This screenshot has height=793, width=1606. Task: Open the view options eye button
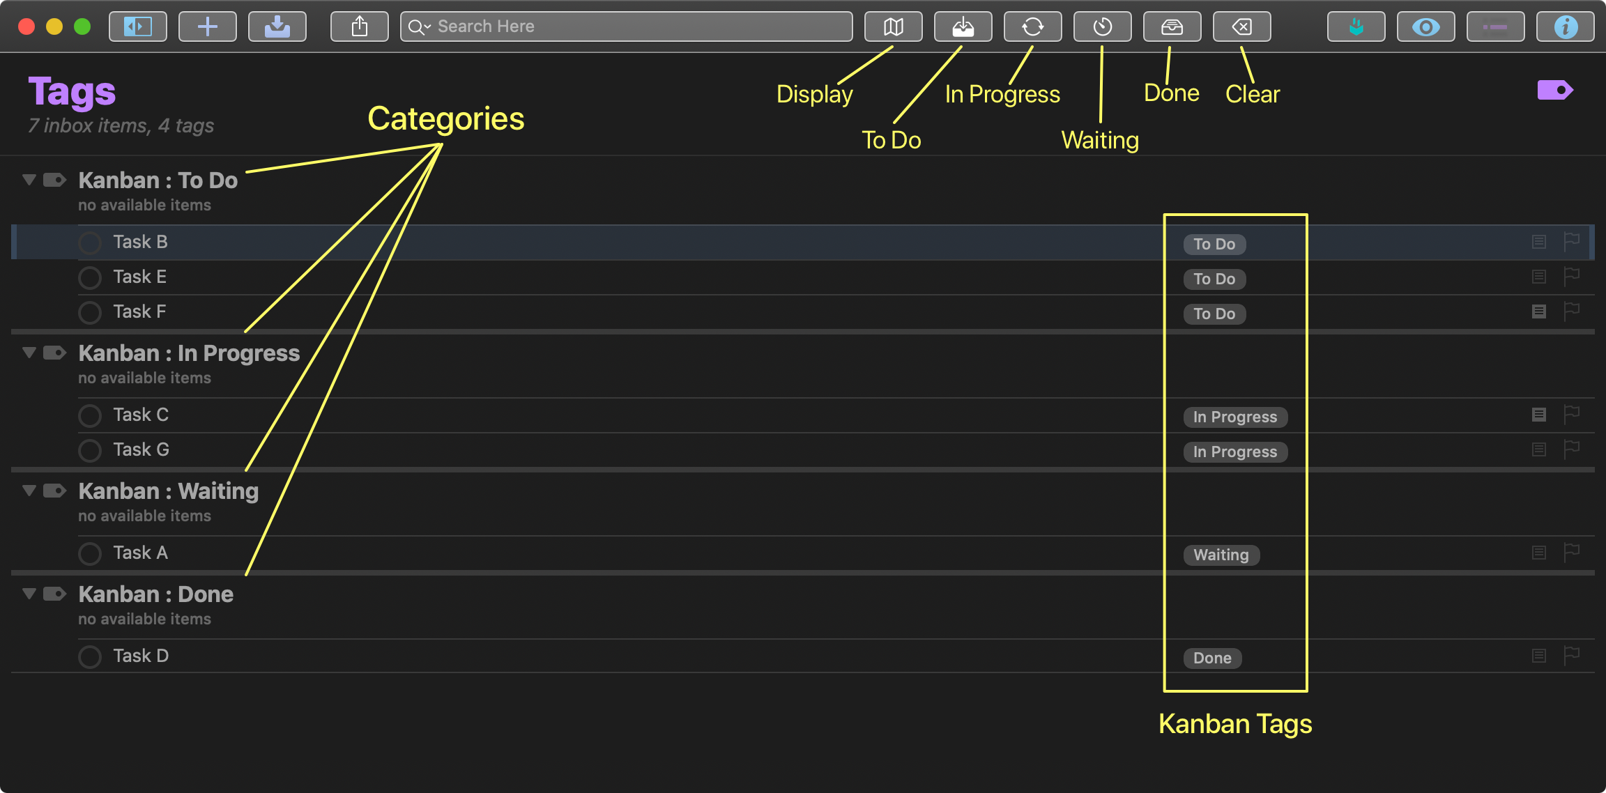point(1425,27)
